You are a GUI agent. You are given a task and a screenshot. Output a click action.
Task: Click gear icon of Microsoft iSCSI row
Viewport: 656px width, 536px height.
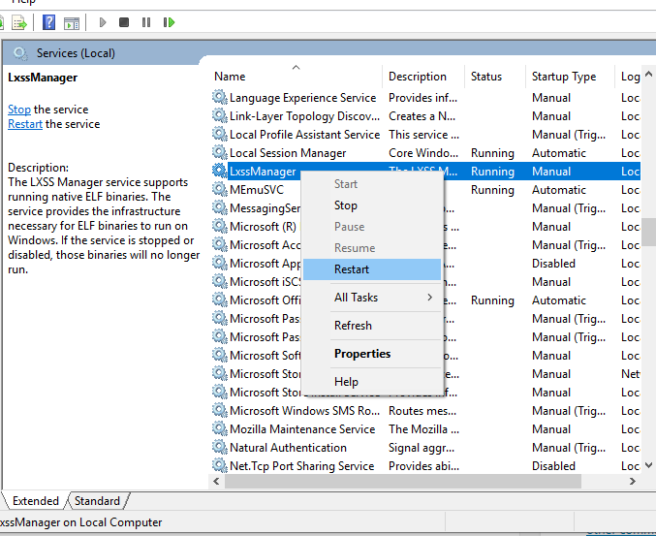[x=219, y=281]
